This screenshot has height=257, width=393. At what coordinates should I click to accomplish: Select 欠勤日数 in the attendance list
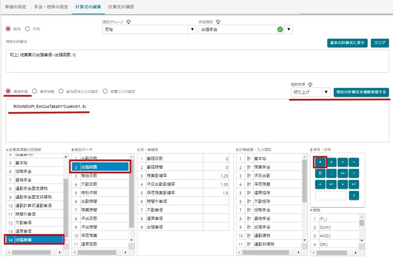[100, 184]
